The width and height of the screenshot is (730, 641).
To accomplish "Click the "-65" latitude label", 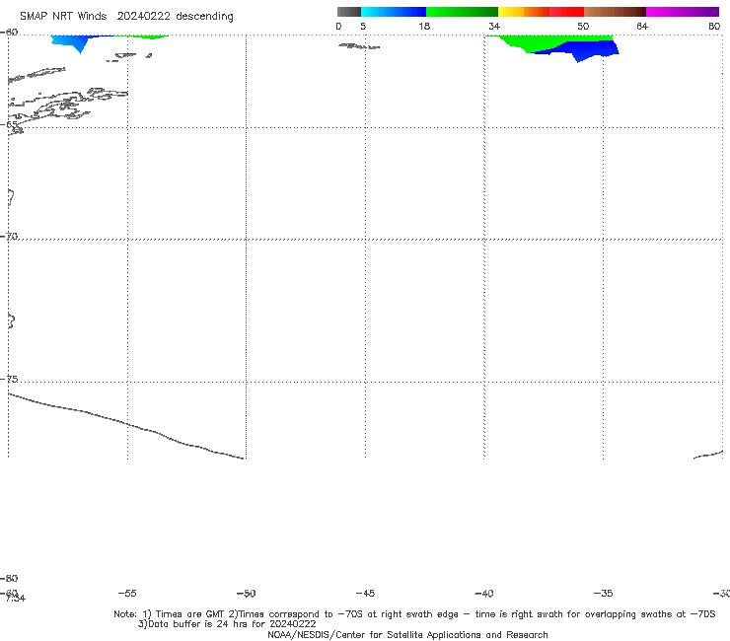I will tap(10, 124).
